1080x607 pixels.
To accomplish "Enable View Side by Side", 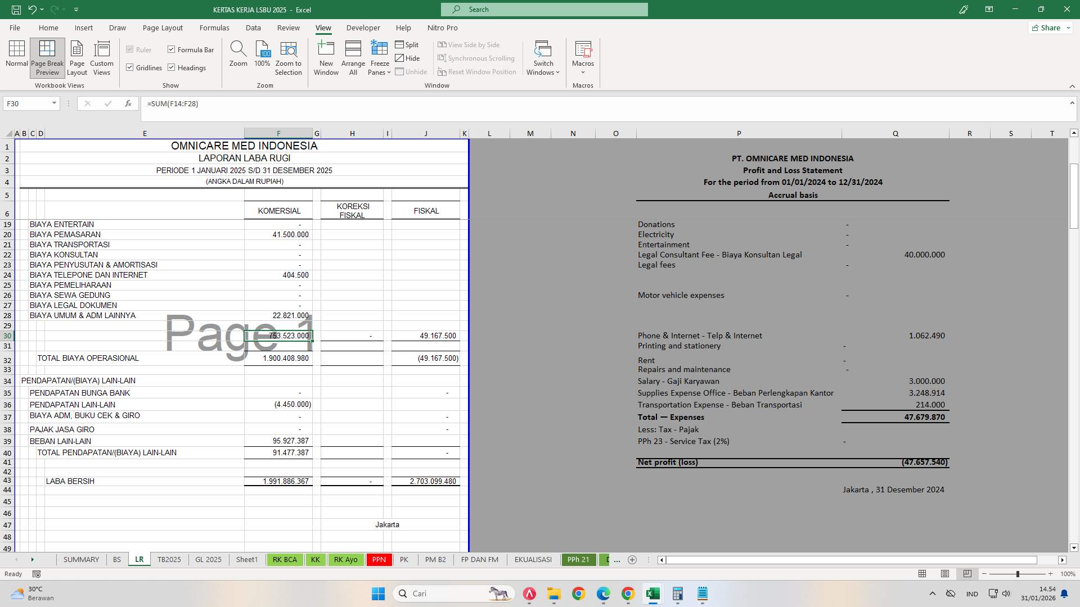I will (470, 44).
